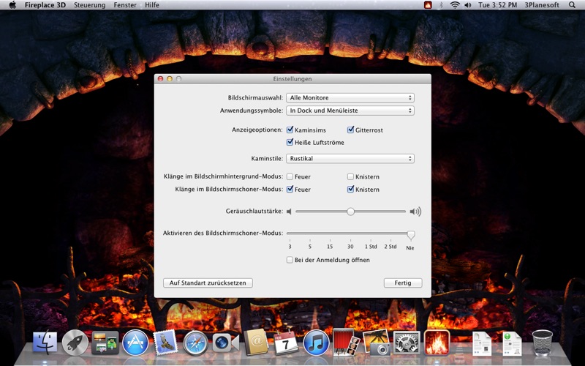Open the Fireplace 3D application menu

(x=45, y=5)
